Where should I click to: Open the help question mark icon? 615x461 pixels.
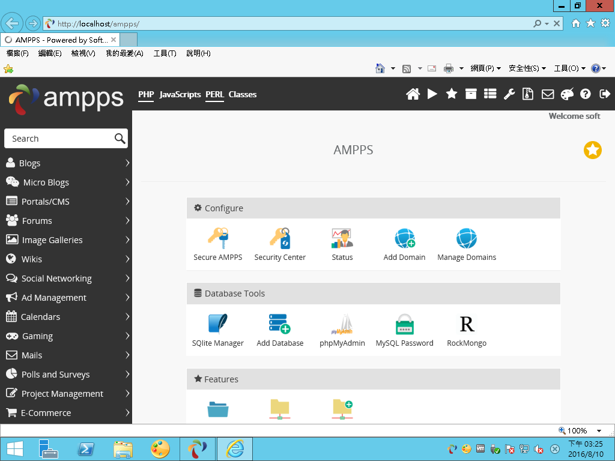pyautogui.click(x=585, y=94)
